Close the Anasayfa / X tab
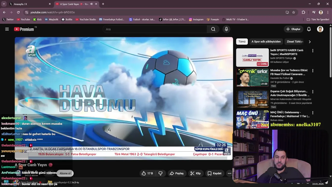The width and height of the screenshot is (332, 187). (50, 4)
